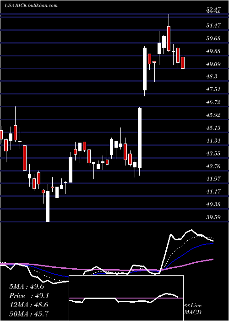
Task: Select the 40.38 price axis label
Action: click(x=214, y=205)
